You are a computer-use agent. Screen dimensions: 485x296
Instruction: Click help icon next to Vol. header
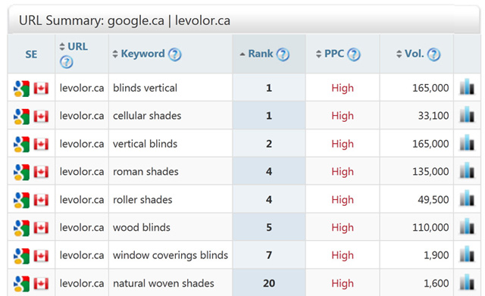pos(433,55)
